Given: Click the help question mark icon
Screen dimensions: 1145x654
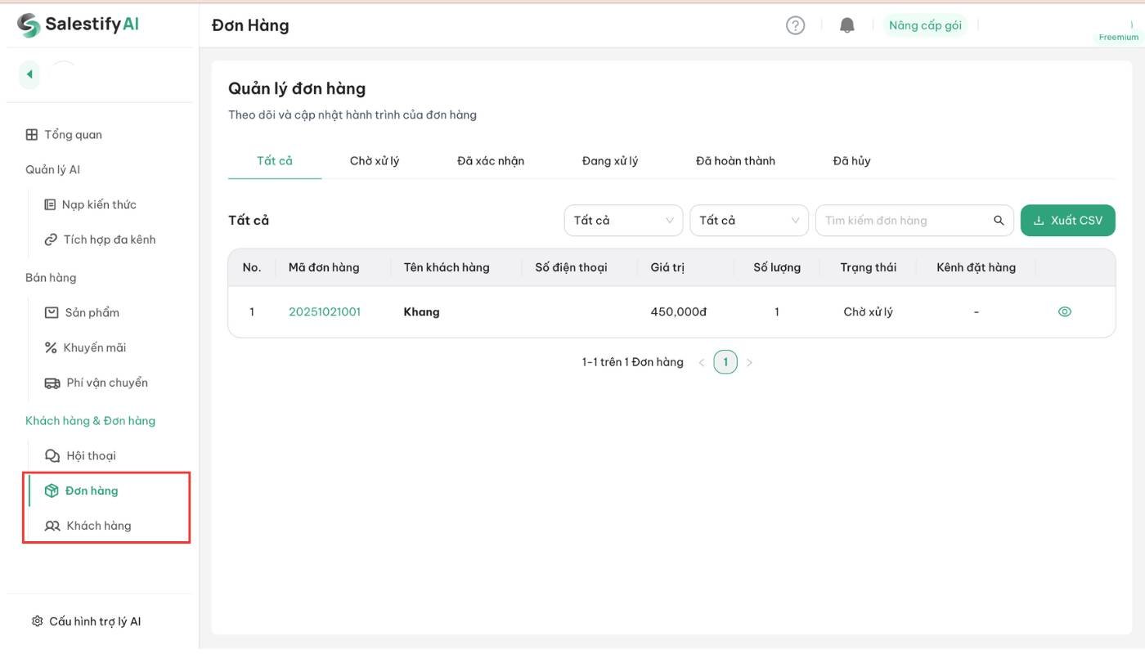Looking at the screenshot, I should pyautogui.click(x=795, y=25).
